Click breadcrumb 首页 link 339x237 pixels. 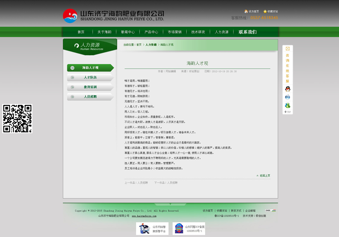[x=139, y=45]
